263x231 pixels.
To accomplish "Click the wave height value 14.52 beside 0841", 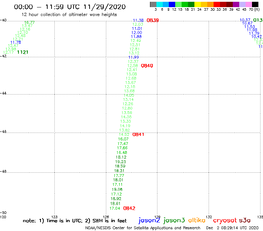I will click(x=124, y=135).
